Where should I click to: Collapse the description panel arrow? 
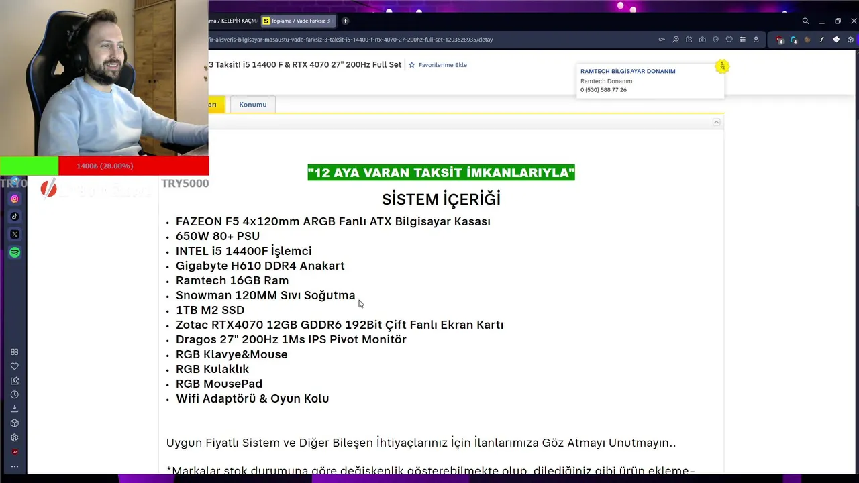click(x=716, y=122)
